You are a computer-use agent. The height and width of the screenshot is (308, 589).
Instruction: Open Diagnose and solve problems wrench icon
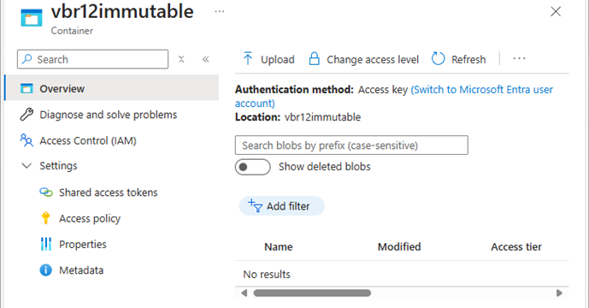[x=27, y=115]
